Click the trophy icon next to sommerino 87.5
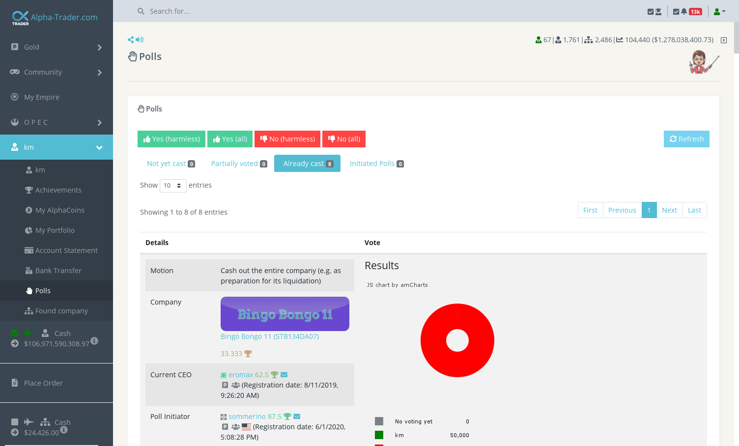This screenshot has height=446, width=739. pos(287,417)
